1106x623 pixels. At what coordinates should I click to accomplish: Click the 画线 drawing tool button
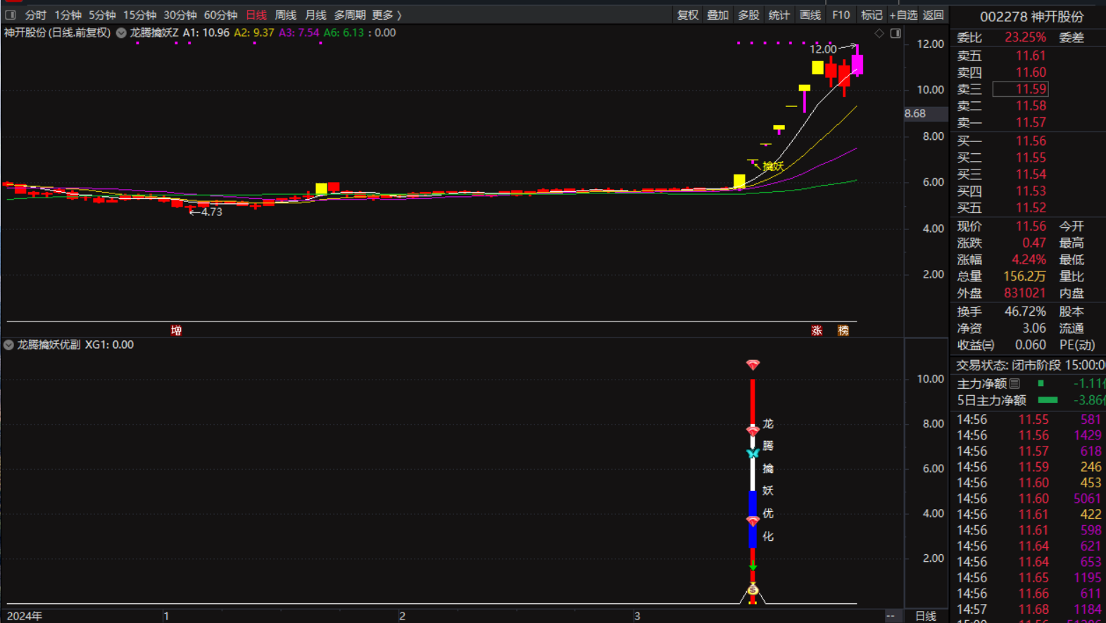click(x=810, y=15)
